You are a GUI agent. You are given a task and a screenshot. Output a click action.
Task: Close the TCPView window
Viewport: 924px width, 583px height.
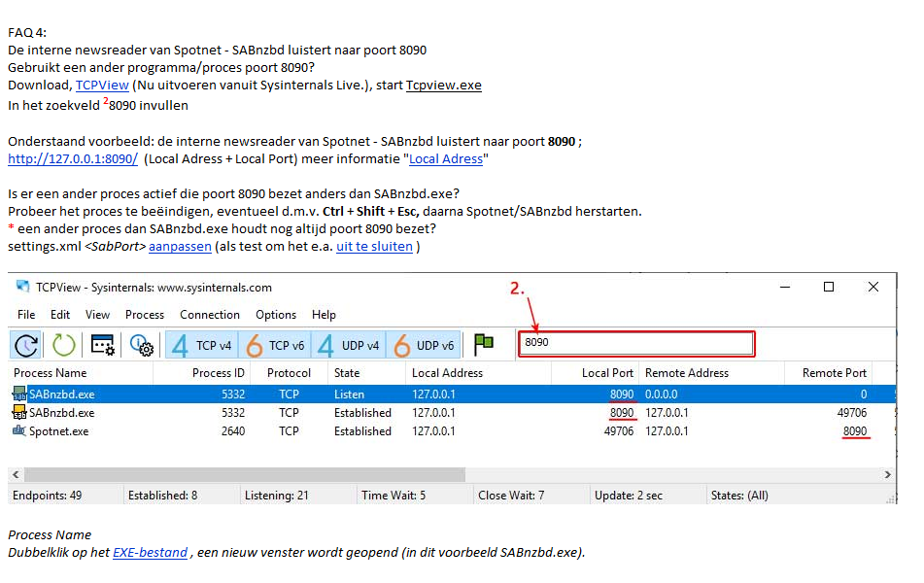click(873, 287)
